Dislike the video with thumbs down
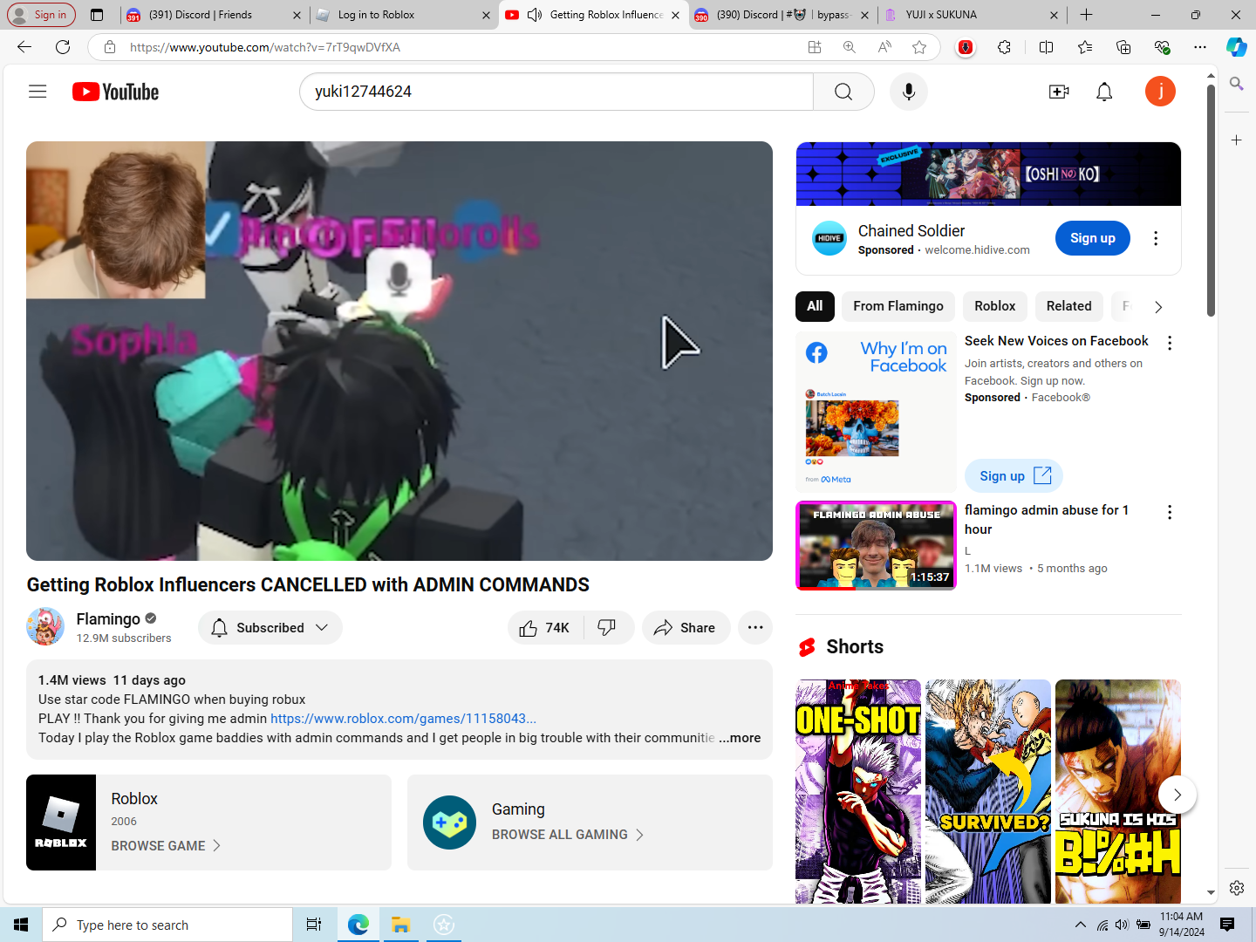 [607, 628]
